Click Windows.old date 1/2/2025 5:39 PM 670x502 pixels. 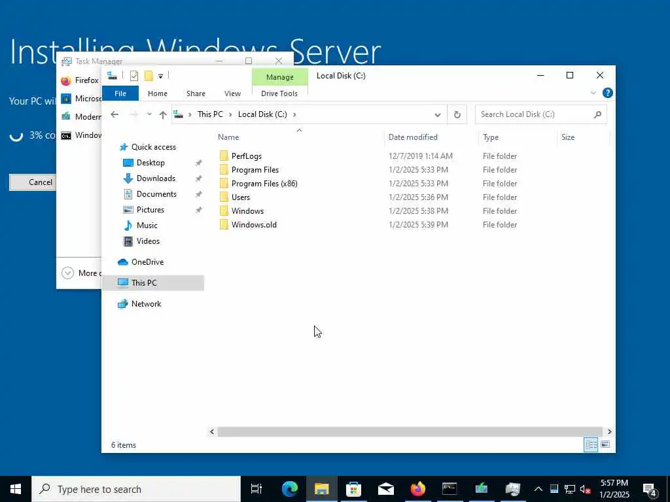[418, 225]
